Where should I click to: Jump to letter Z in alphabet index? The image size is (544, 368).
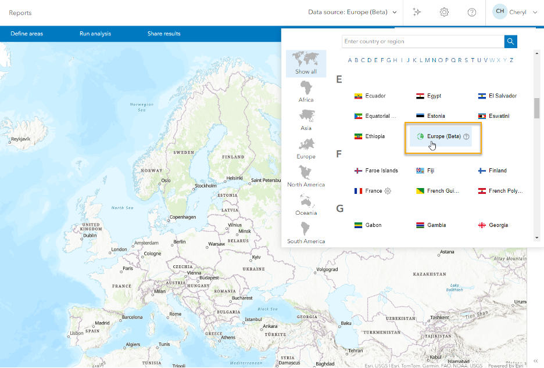pyautogui.click(x=511, y=60)
